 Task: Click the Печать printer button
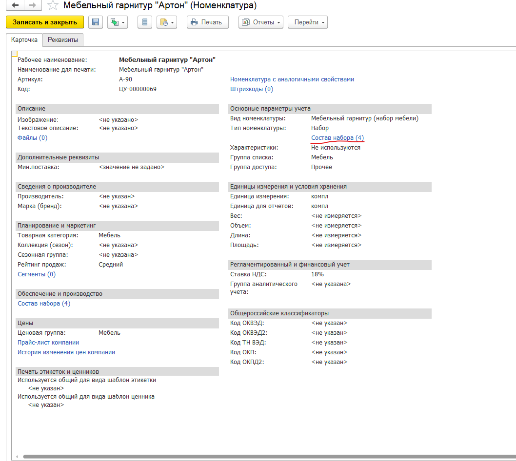[x=207, y=22]
